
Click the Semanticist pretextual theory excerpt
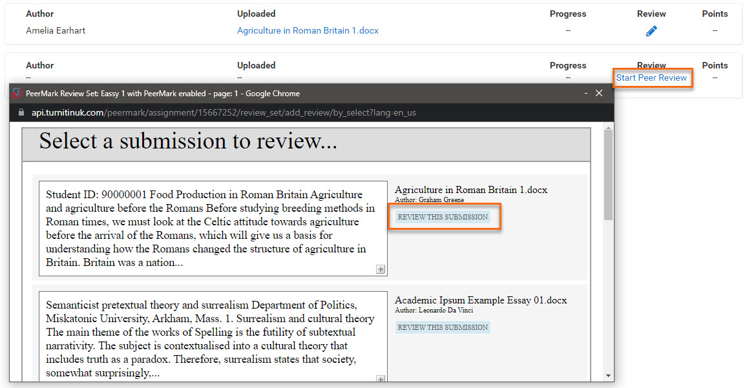[x=213, y=337]
